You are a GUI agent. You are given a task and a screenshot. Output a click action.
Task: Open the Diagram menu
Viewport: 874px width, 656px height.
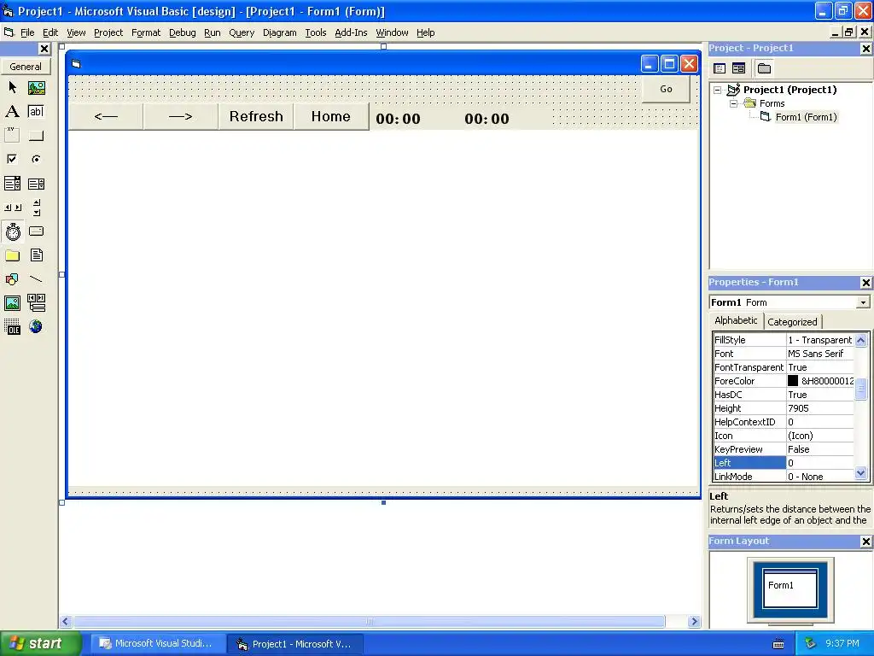tap(279, 33)
